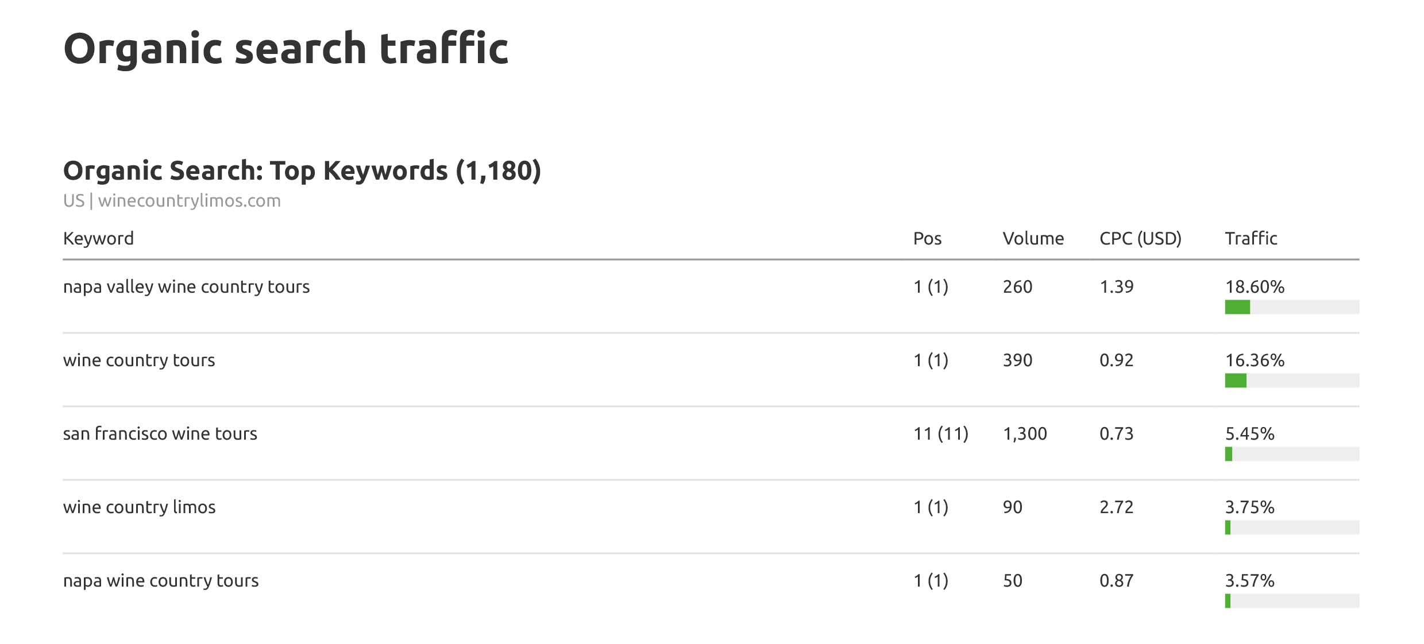Viewport: 1424px width, 644px height.
Task: Click the 2.72 CPC value
Action: (1116, 507)
